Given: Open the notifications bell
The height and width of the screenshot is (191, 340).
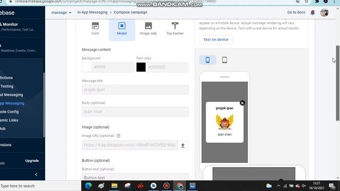Looking at the screenshot, I should pyautogui.click(x=312, y=13).
